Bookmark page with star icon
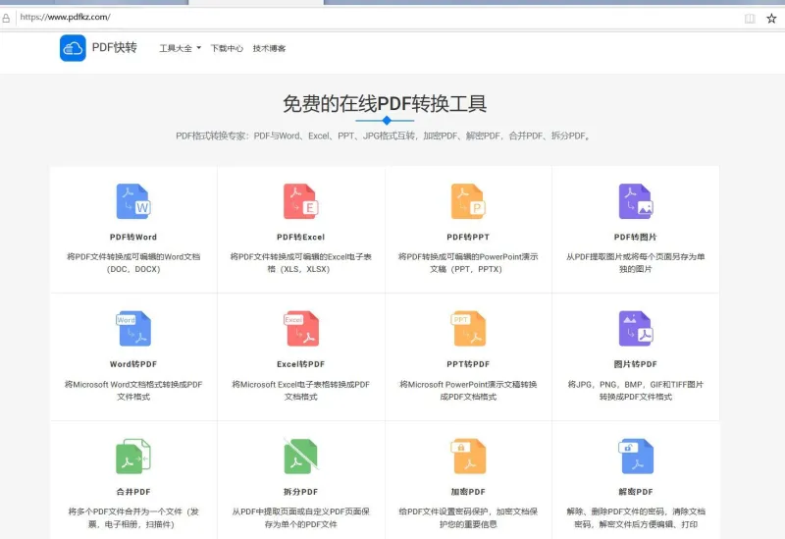The width and height of the screenshot is (785, 539). tap(771, 19)
